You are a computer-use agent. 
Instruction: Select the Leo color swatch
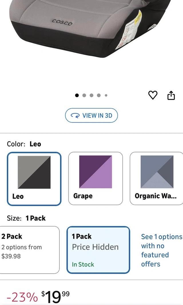34,179
